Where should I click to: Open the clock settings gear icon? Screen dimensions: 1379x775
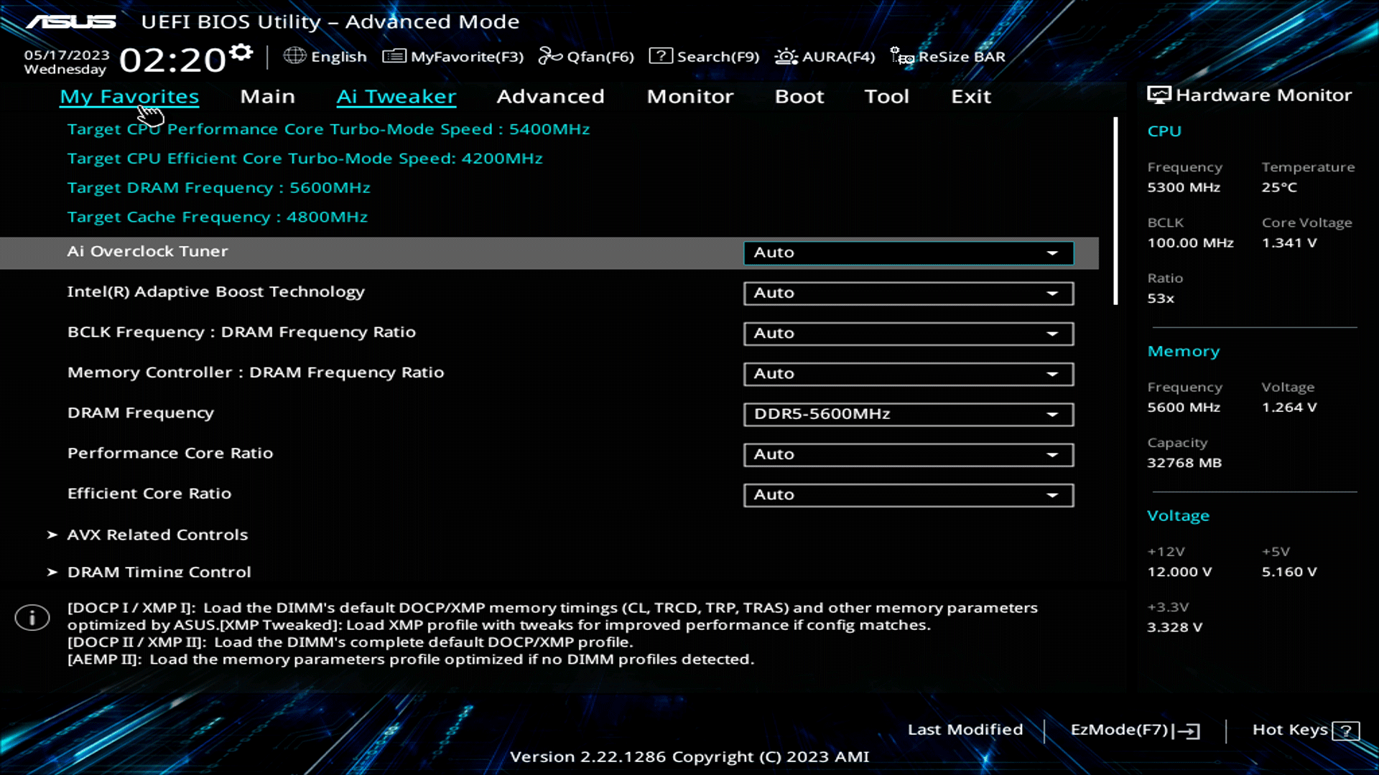[x=241, y=50]
